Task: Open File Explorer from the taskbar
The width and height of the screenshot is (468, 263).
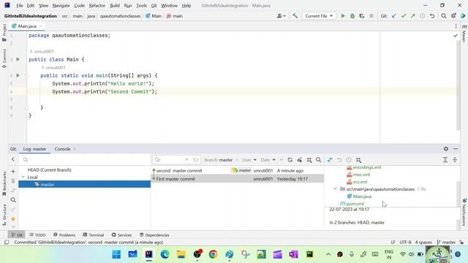Action: [181, 254]
